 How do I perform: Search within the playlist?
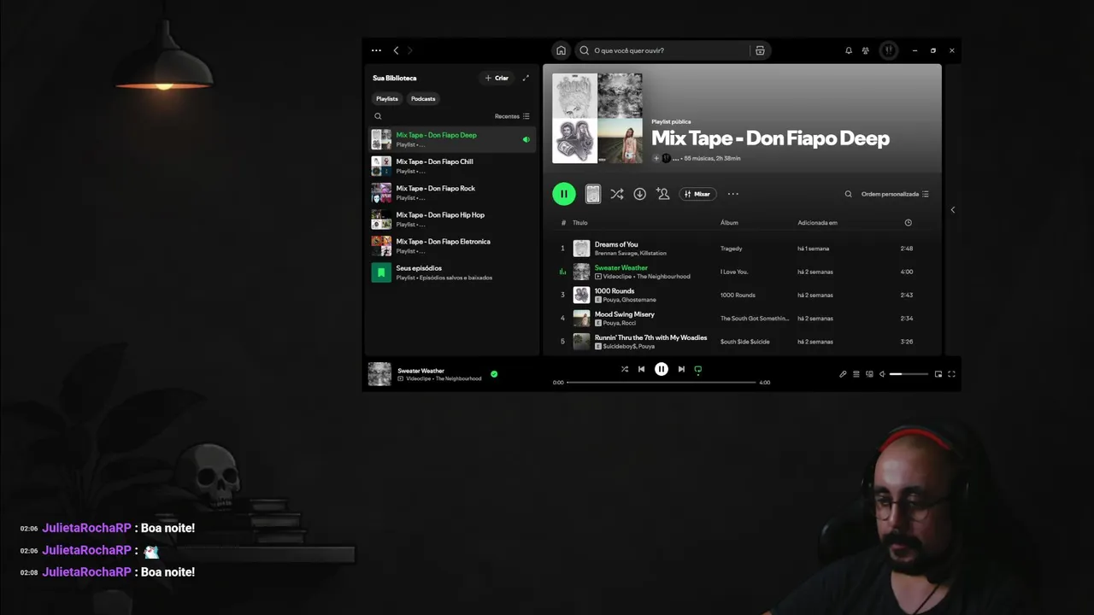click(x=848, y=194)
